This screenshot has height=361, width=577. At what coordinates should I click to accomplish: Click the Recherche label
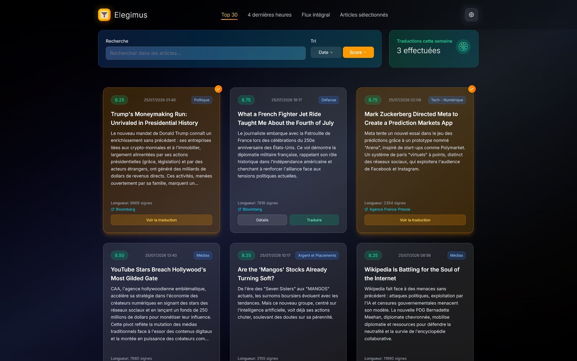click(x=117, y=41)
